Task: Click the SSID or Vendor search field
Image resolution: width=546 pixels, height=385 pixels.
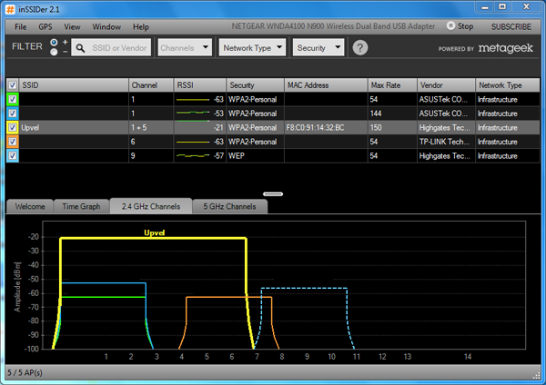Action: (119, 48)
